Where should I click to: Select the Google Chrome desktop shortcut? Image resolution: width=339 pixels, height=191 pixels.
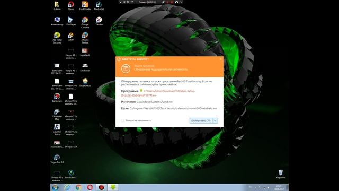[85, 22]
